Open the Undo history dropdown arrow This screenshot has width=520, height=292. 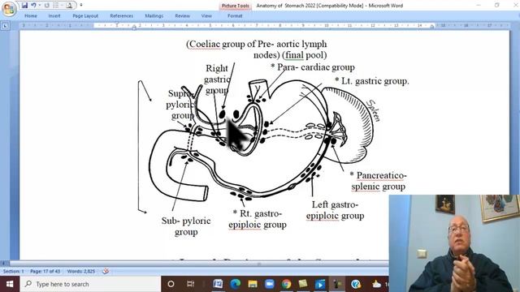40,6
